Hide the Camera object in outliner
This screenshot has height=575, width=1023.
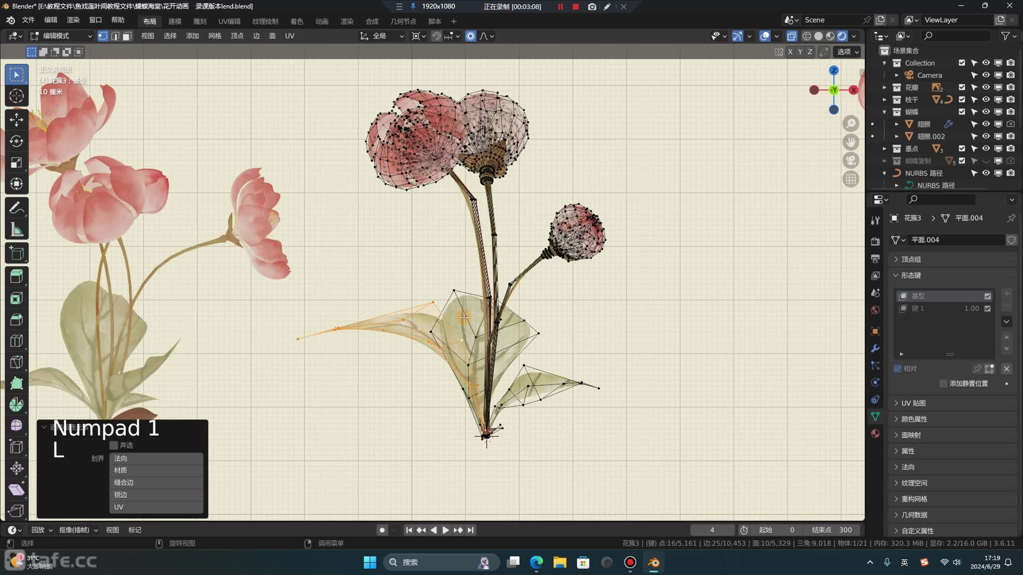click(x=986, y=75)
